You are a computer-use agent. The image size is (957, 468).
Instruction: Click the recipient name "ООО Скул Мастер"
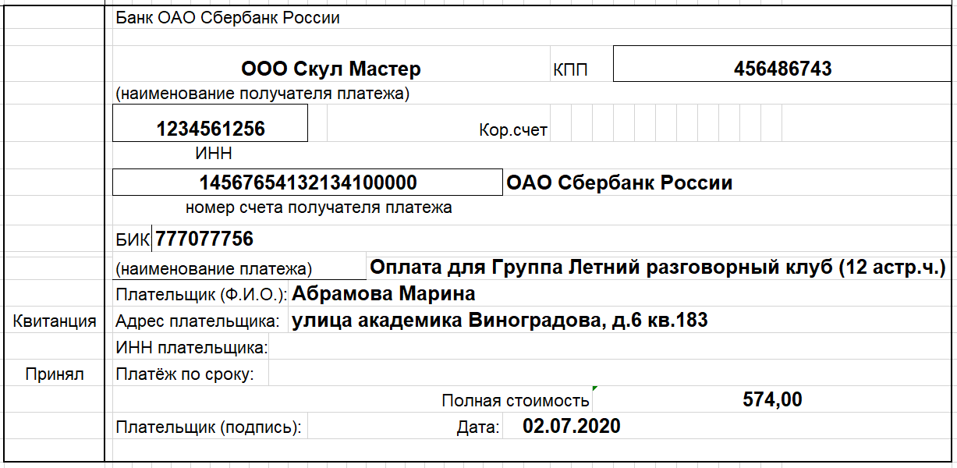pyautogui.click(x=331, y=69)
